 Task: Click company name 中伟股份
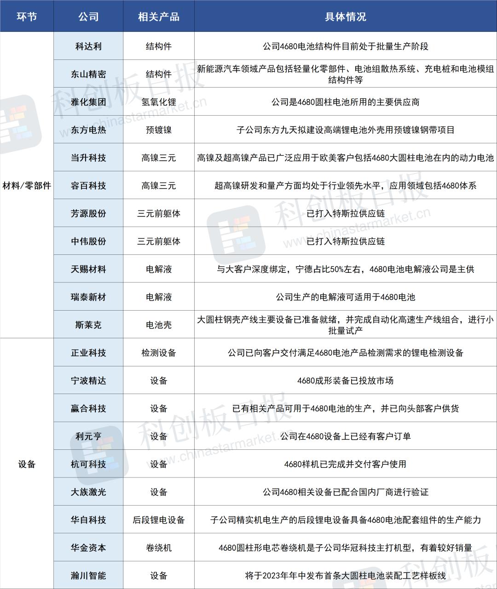tap(88, 241)
